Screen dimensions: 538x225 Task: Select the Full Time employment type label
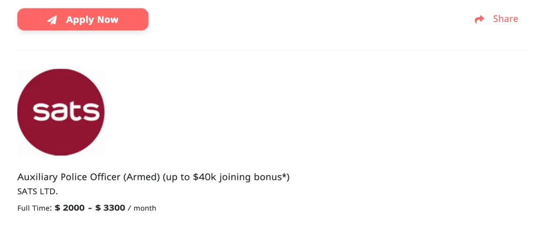pos(34,208)
